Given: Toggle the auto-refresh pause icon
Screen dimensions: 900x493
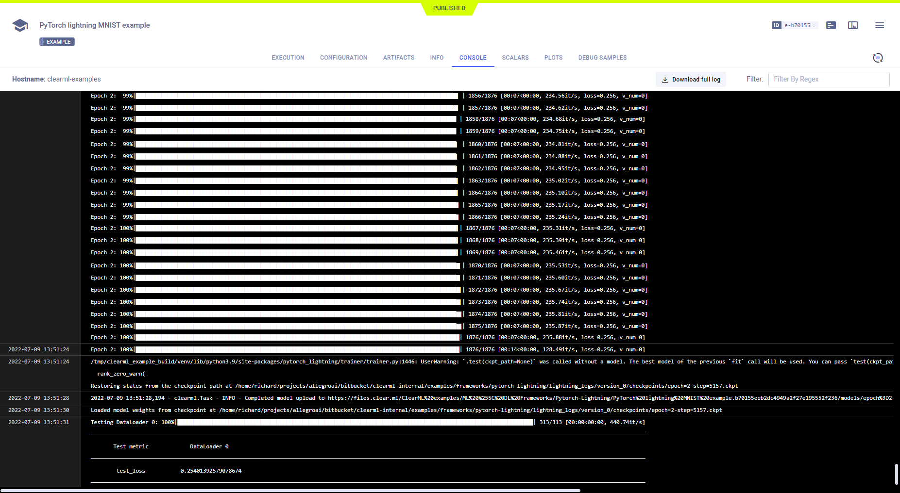Looking at the screenshot, I should tap(877, 58).
